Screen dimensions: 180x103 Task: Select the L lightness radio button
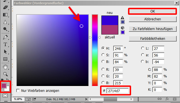[143, 48]
